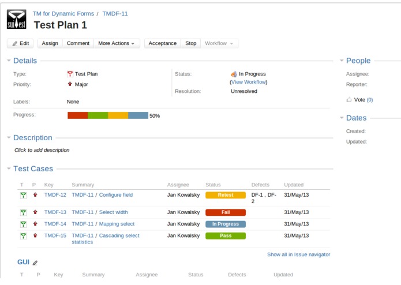This screenshot has width=401, height=285.
Task: Click the Assignee column header in Test Cases
Action: pyautogui.click(x=178, y=185)
